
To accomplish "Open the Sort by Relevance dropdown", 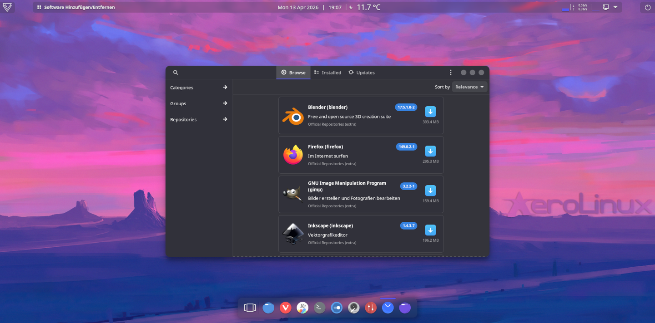I will click(469, 87).
